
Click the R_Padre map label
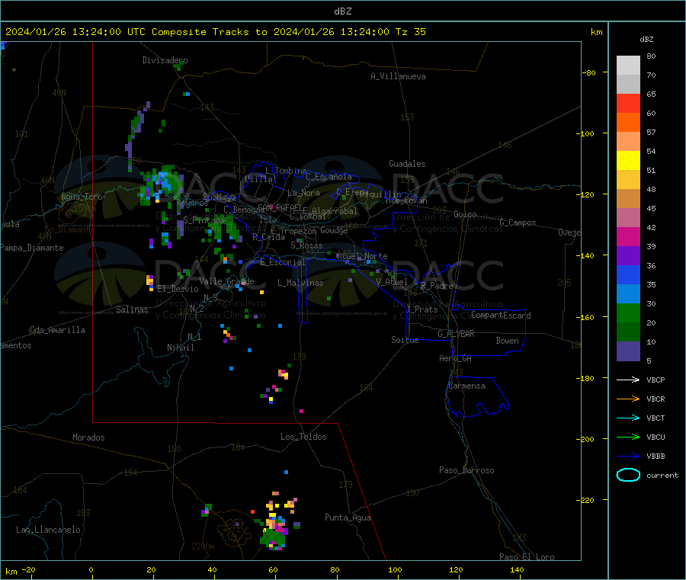(x=437, y=286)
